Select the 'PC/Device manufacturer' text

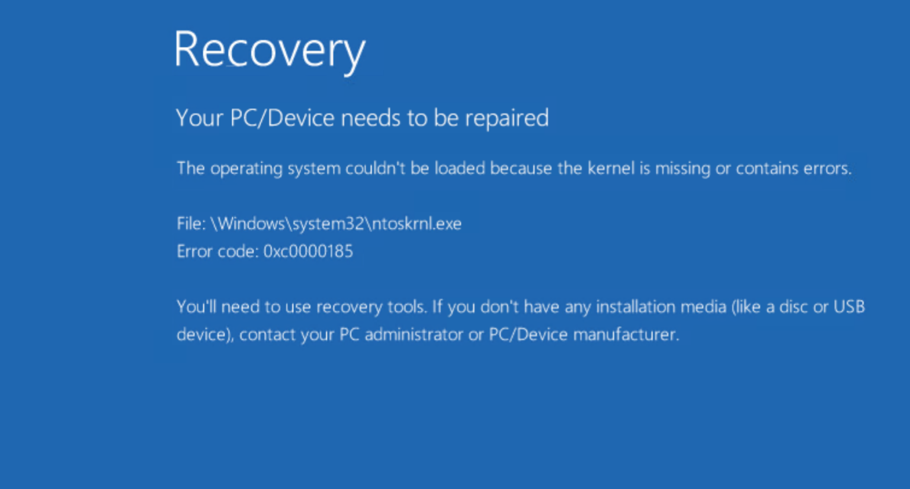pyautogui.click(x=584, y=334)
